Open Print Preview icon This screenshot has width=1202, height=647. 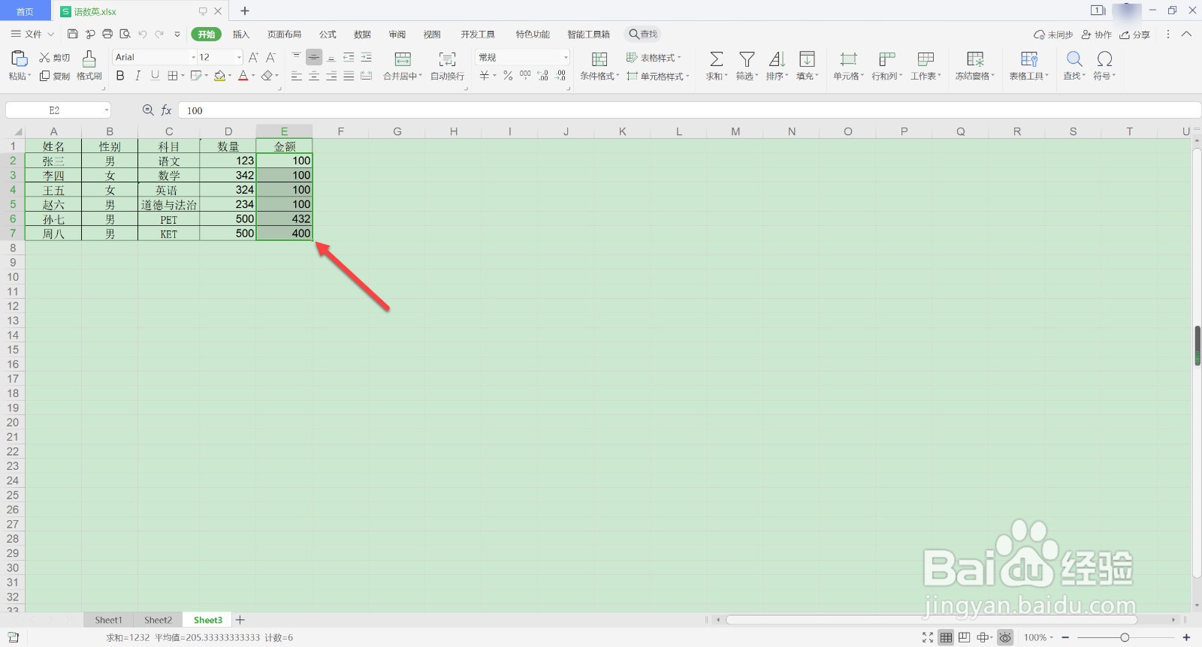(x=125, y=34)
